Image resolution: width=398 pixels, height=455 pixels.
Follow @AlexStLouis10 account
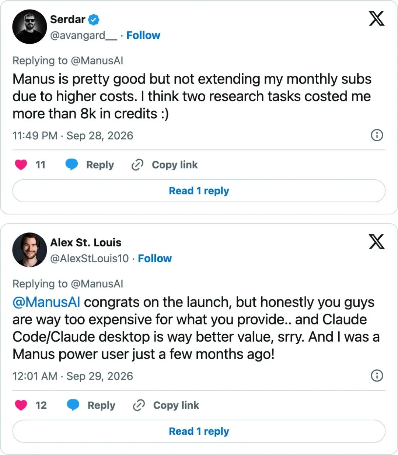[x=155, y=259]
